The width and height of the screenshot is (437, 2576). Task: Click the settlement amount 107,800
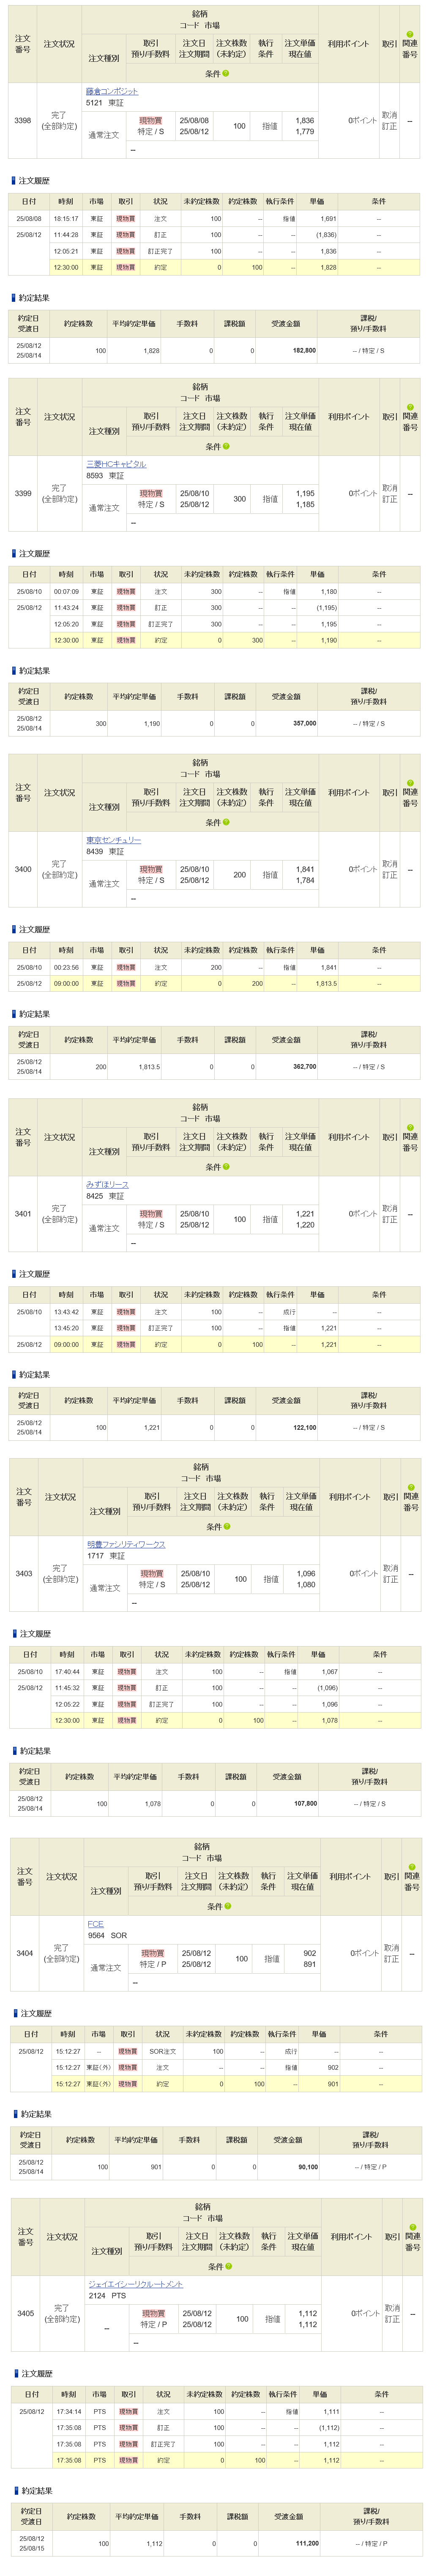coord(304,1804)
